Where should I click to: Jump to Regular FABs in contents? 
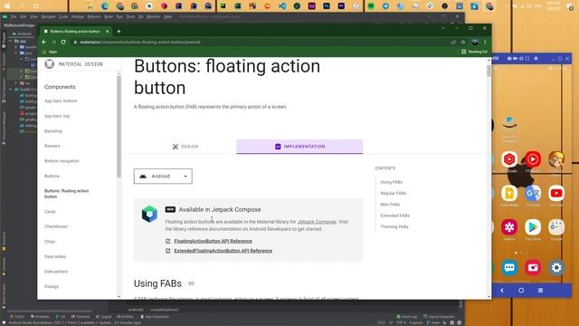pyautogui.click(x=394, y=193)
